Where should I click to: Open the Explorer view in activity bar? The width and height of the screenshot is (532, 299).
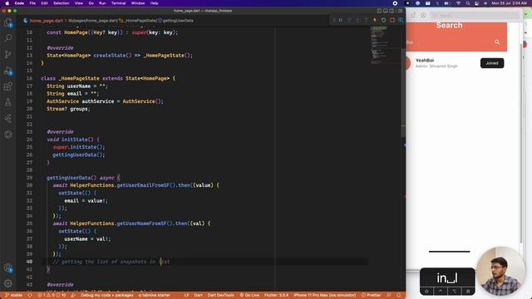[8, 22]
